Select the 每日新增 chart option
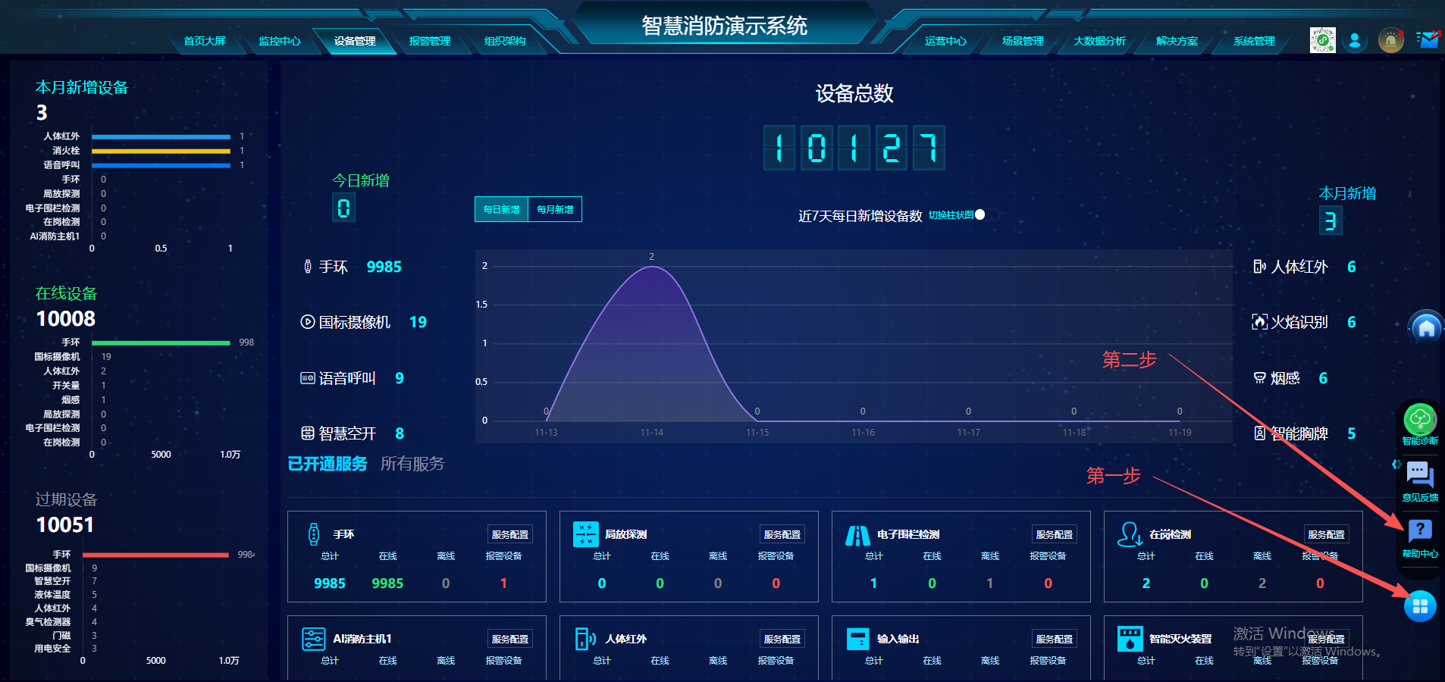 [501, 210]
